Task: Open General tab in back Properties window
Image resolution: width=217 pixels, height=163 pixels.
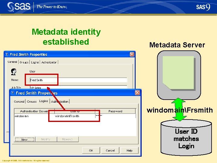Action: [12, 62]
